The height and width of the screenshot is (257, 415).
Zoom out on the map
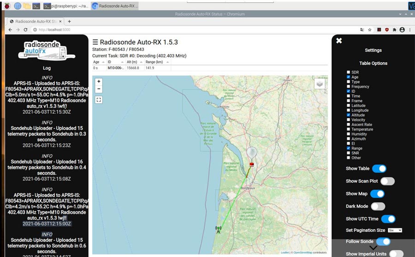99,89
